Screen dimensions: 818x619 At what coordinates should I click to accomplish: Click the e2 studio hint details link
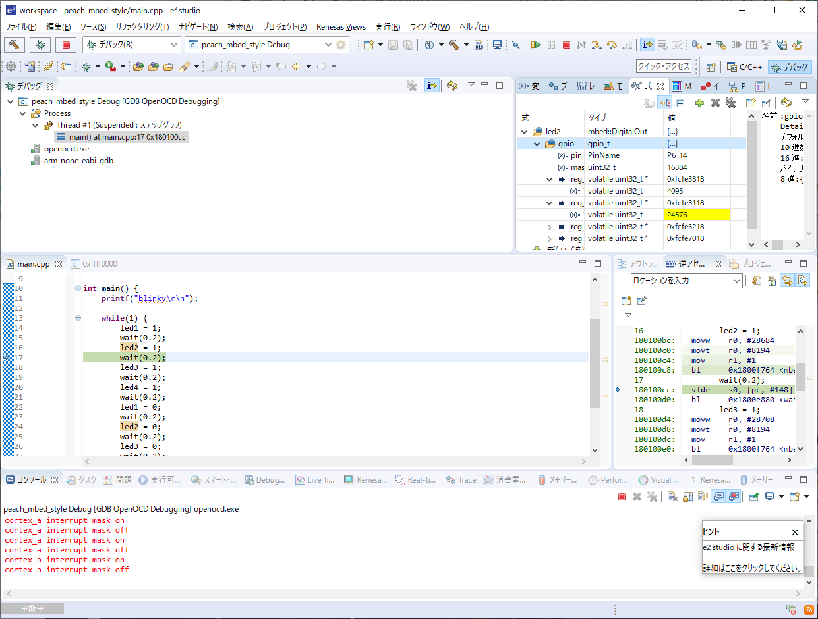pos(751,568)
